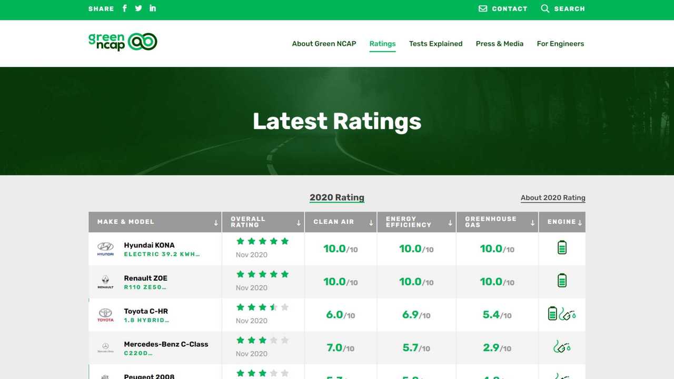Open Mercedes-Benz C-Class model details

coord(166,344)
